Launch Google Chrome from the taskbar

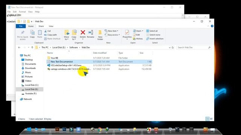click(99, 129)
